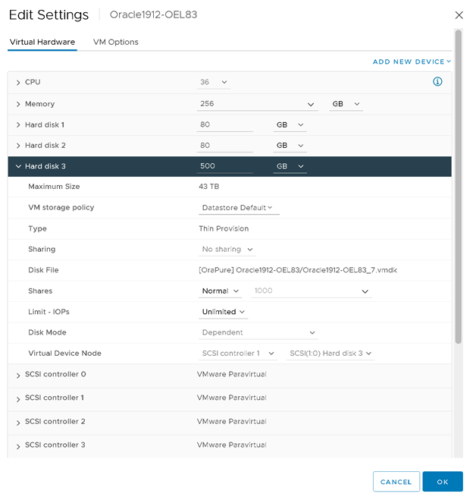Click the Cancel button
Viewport: 473px width, 500px height.
click(x=396, y=482)
